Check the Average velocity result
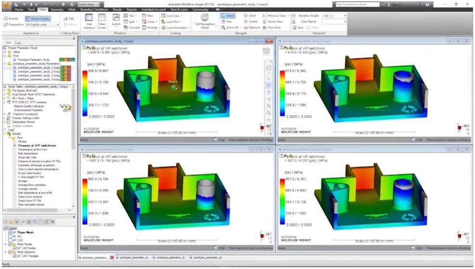The height and width of the screenshot is (269, 475). pyautogui.click(x=14, y=189)
